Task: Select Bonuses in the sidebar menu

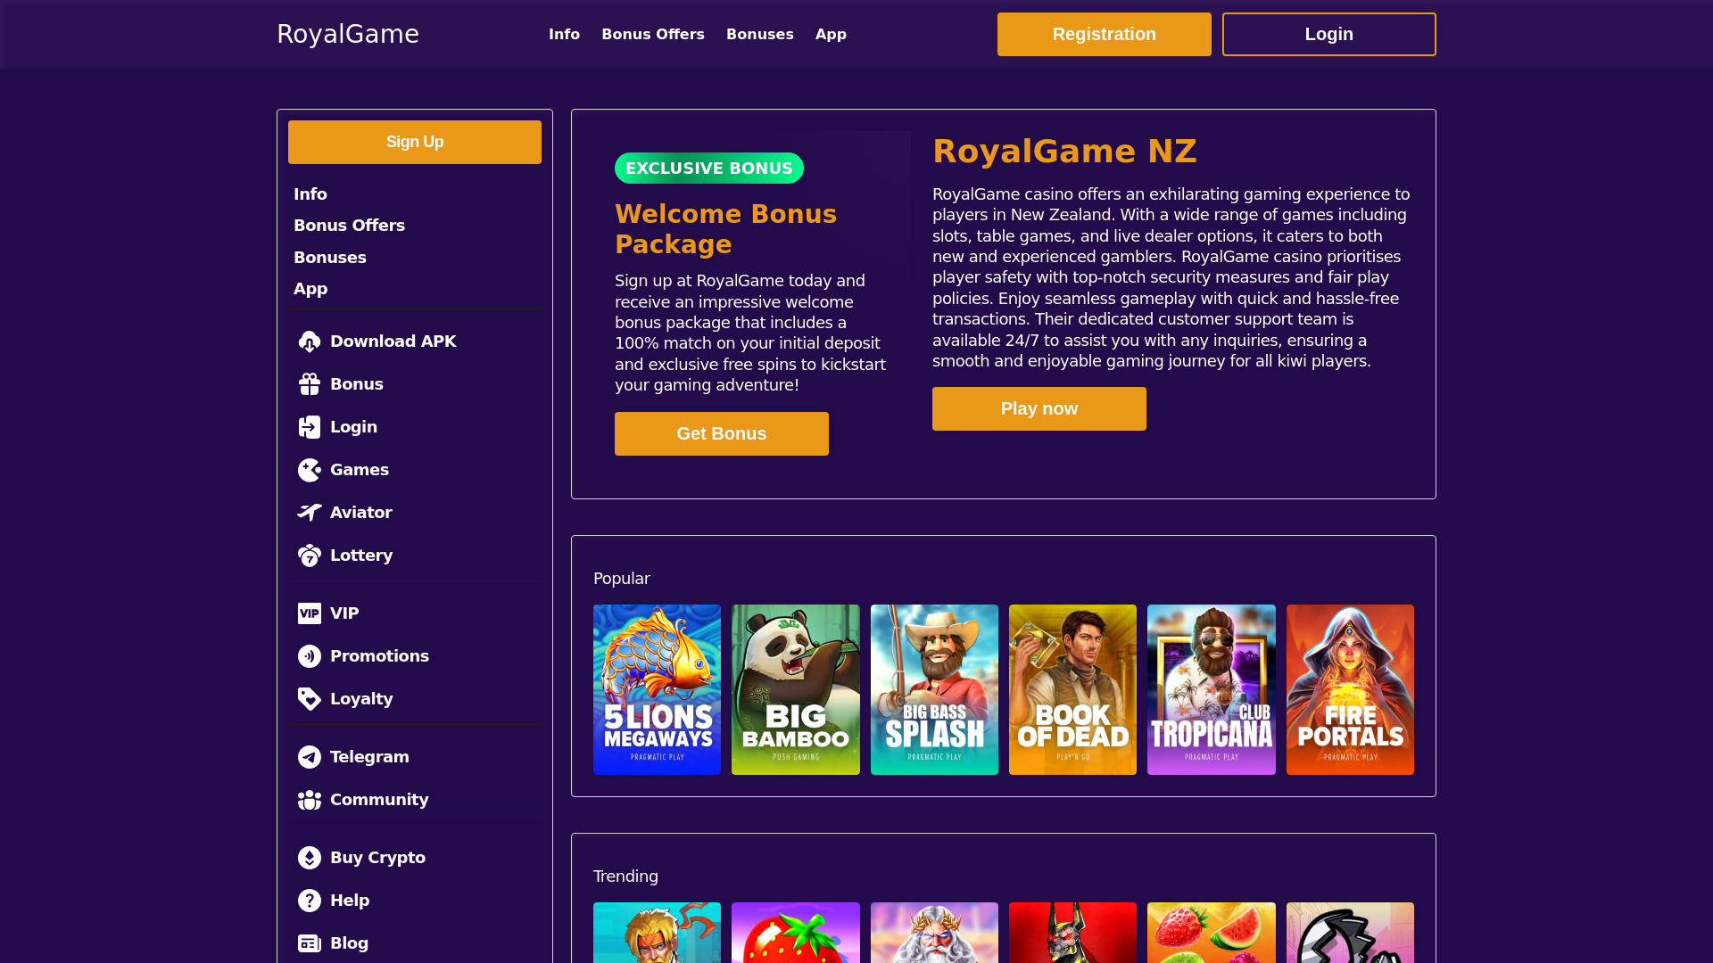Action: (x=330, y=258)
